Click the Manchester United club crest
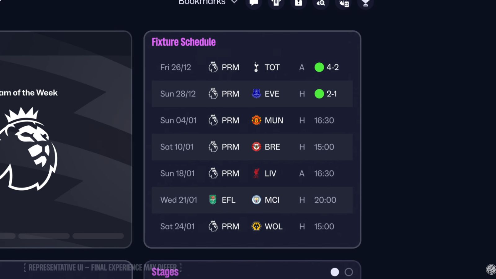 256,120
